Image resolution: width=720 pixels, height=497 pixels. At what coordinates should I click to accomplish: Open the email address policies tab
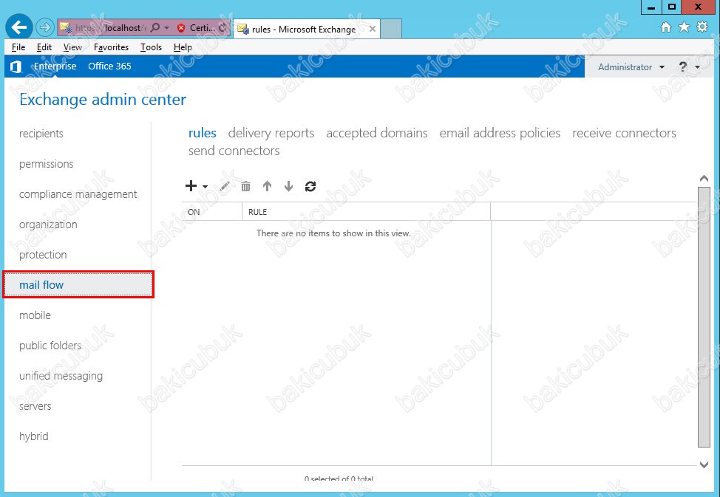500,133
